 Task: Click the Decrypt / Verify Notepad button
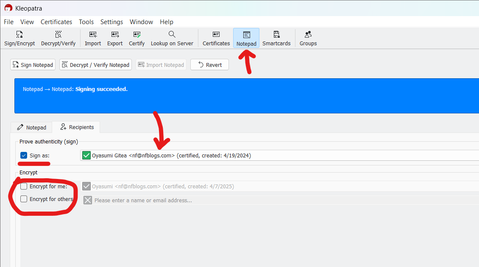coord(95,65)
